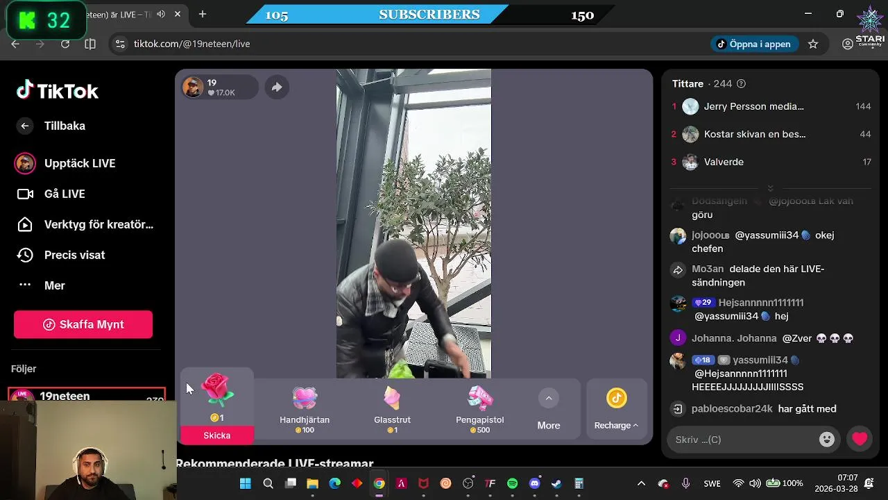Mute the tab audio speaker icon
888x500 pixels.
(x=161, y=14)
